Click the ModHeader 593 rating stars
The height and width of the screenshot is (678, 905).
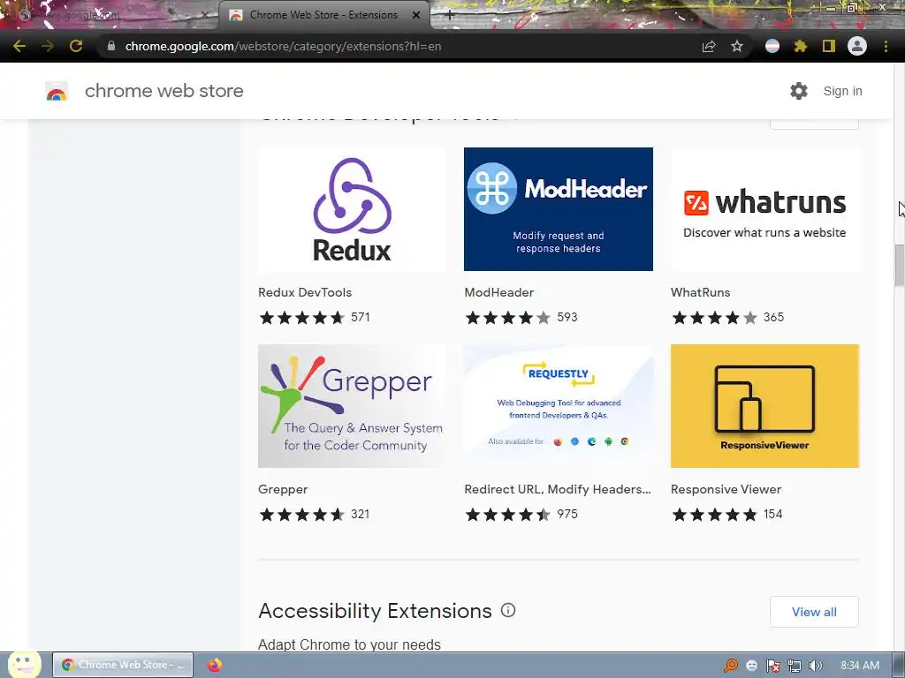[x=508, y=318]
